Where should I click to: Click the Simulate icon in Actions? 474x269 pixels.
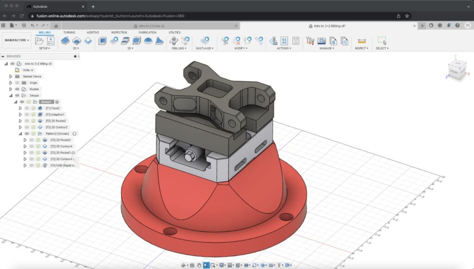click(273, 41)
